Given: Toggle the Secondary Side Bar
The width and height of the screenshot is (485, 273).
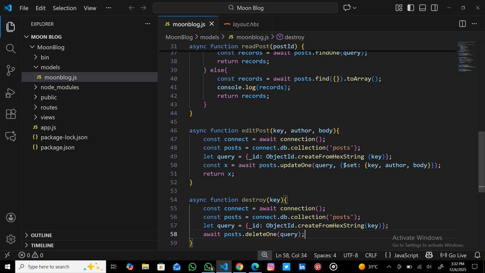Looking at the screenshot, I should coord(434,8).
